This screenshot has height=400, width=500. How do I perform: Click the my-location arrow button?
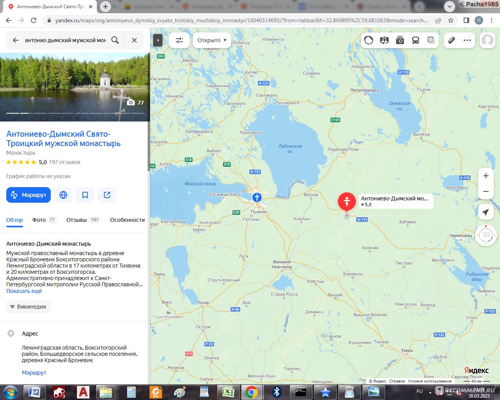pyautogui.click(x=486, y=212)
